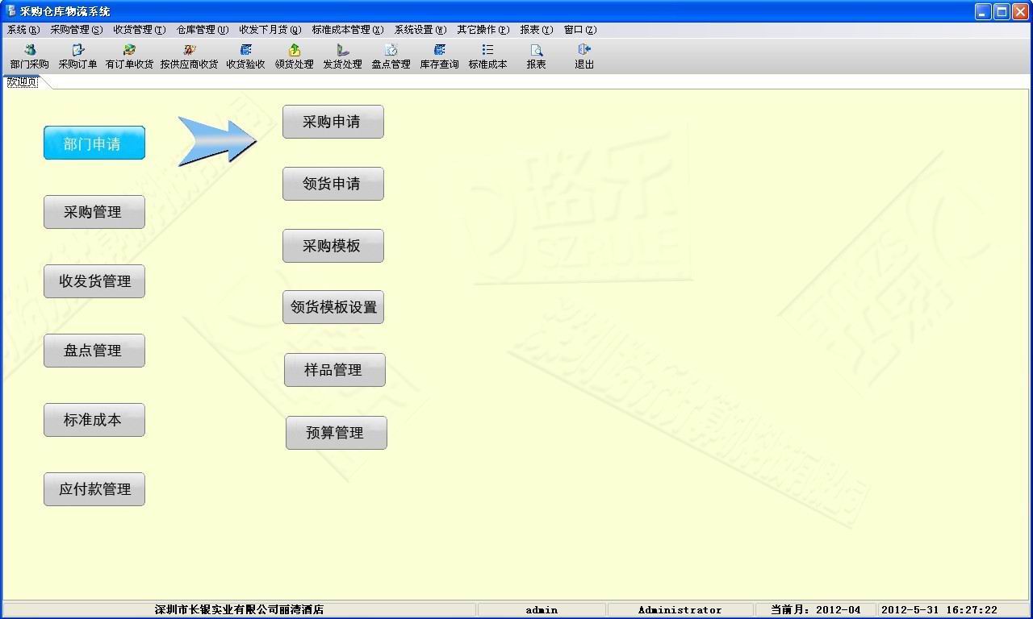Viewport: 1033px width, 619px height.
Task: Open the 采购管理(S) menu
Action: click(76, 30)
